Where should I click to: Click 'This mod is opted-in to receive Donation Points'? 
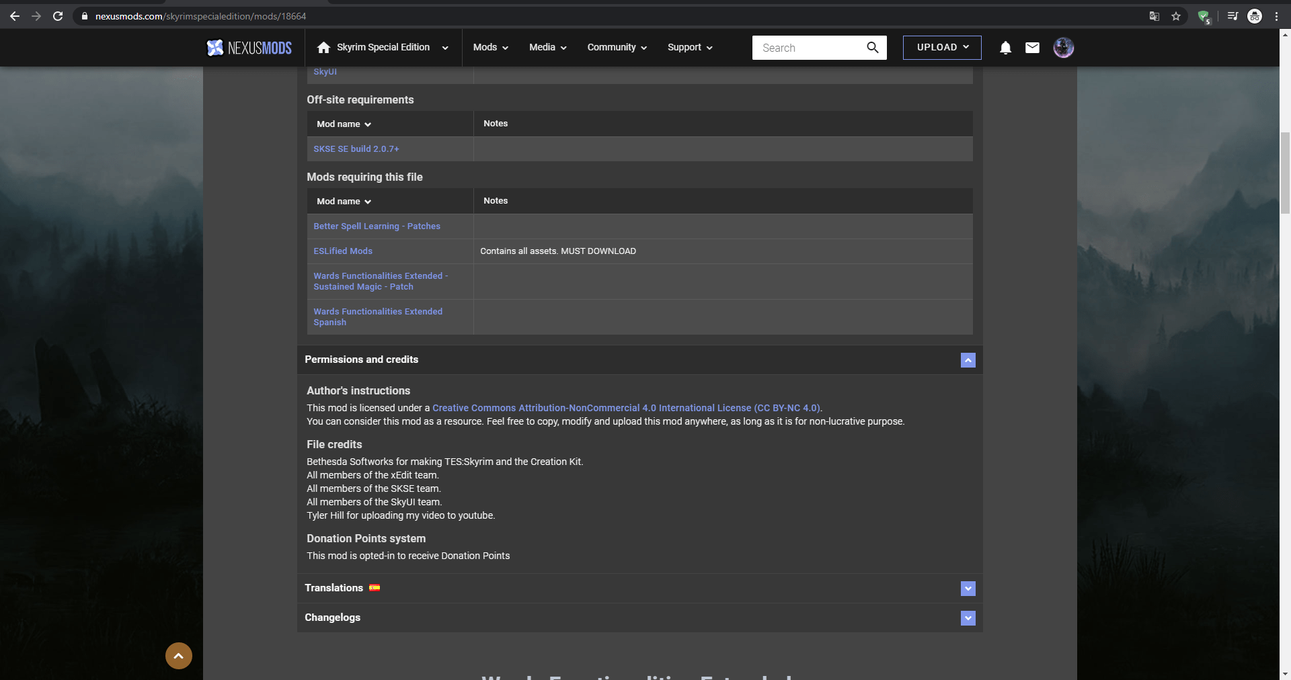tap(408, 556)
